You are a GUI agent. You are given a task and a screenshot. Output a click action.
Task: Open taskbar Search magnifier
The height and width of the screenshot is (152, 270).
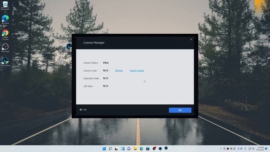click(x=111, y=149)
